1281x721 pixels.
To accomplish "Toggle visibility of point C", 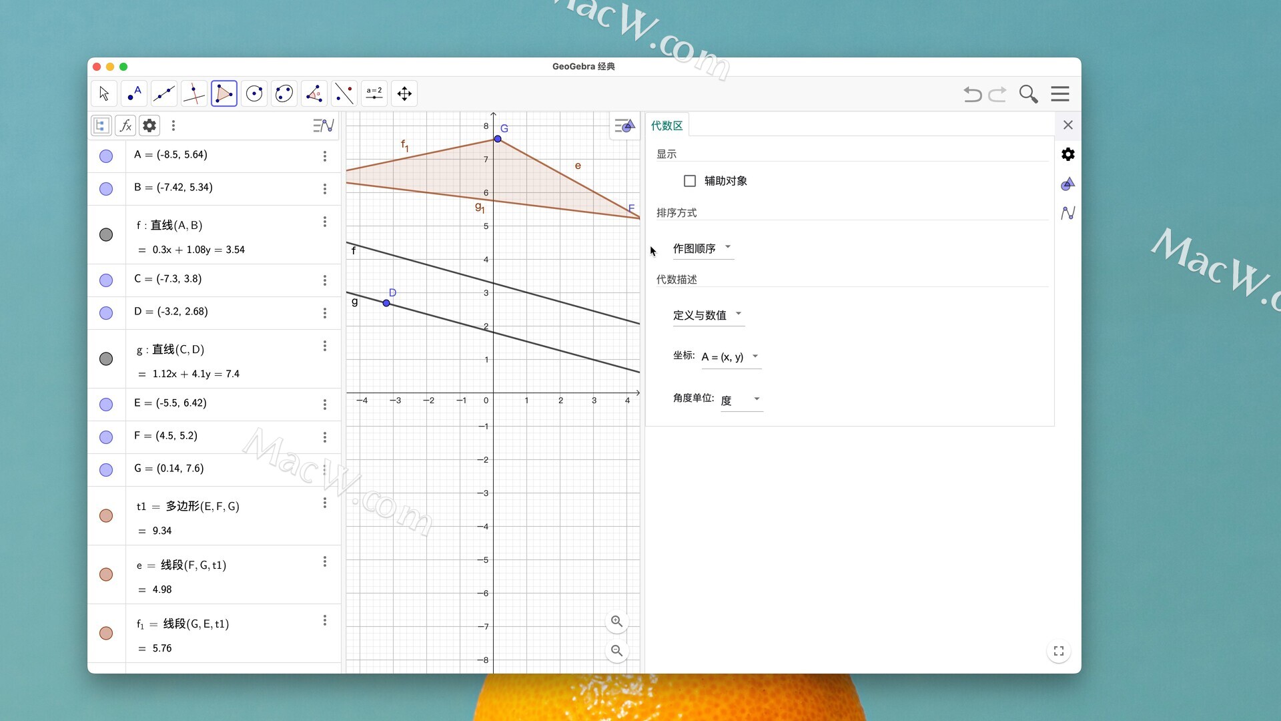I will point(106,280).
